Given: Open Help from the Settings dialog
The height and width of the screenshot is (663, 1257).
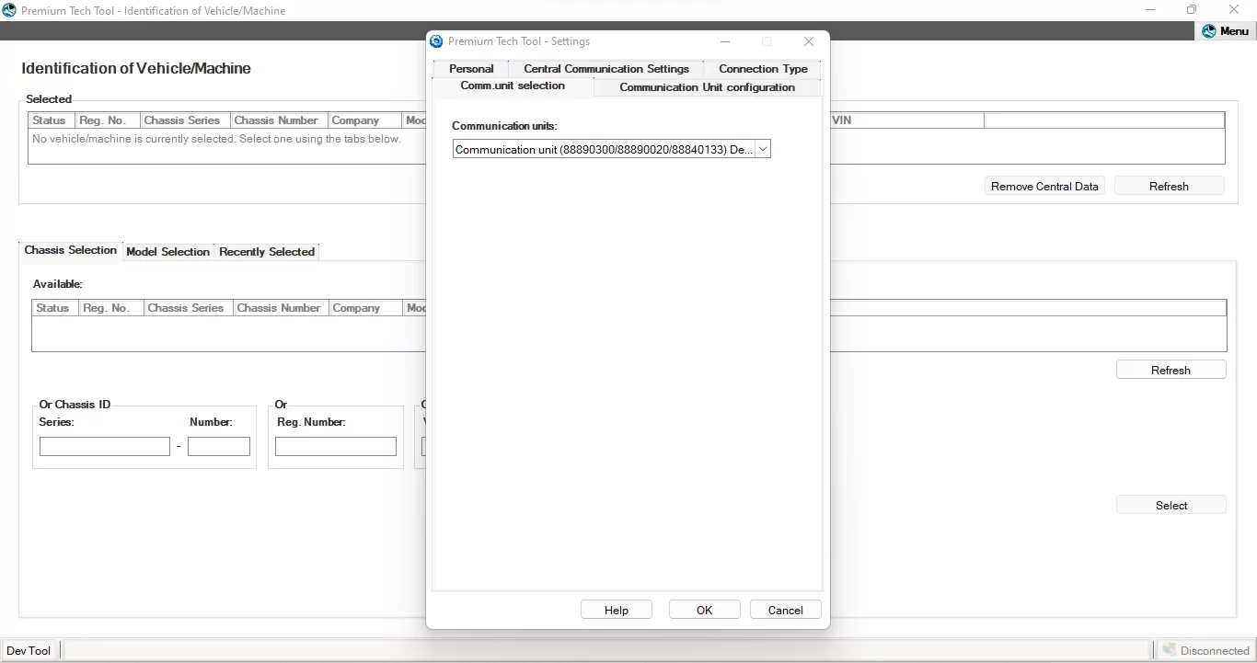Looking at the screenshot, I should tap(616, 610).
